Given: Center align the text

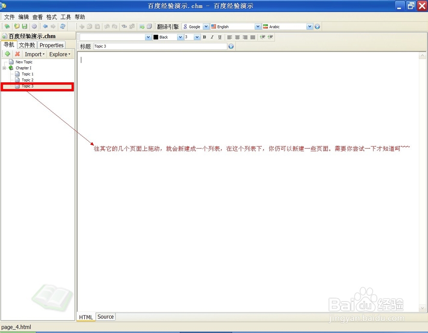Looking at the screenshot, I should click(238, 37).
